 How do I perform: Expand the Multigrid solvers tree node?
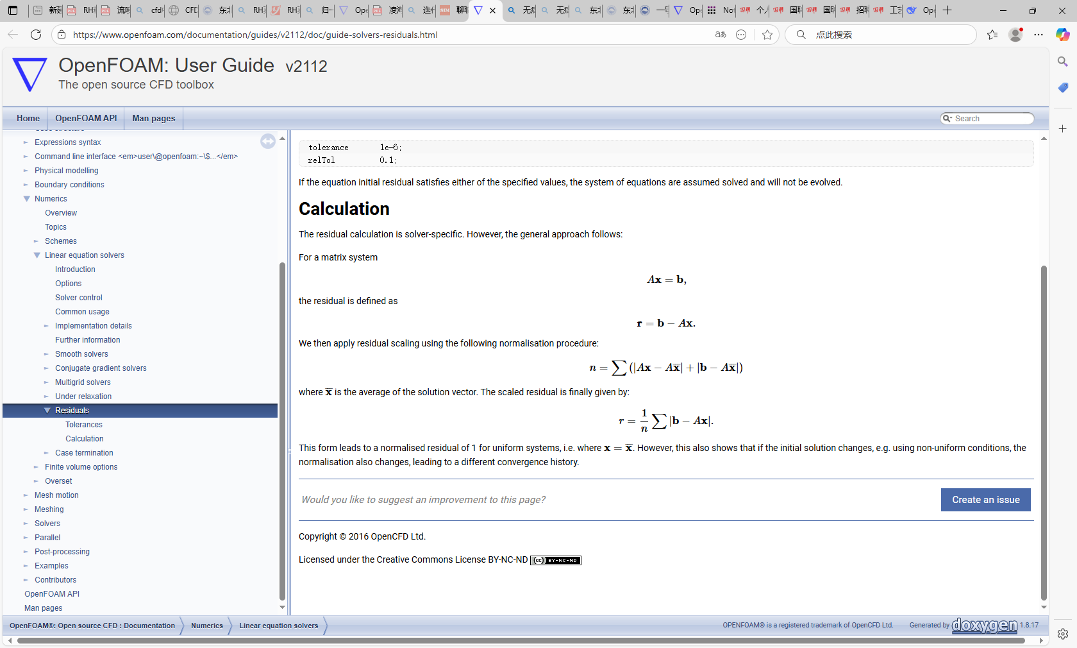pos(47,382)
